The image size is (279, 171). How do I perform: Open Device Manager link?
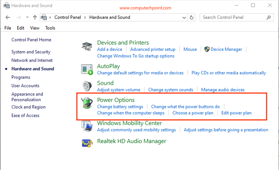click(226, 49)
